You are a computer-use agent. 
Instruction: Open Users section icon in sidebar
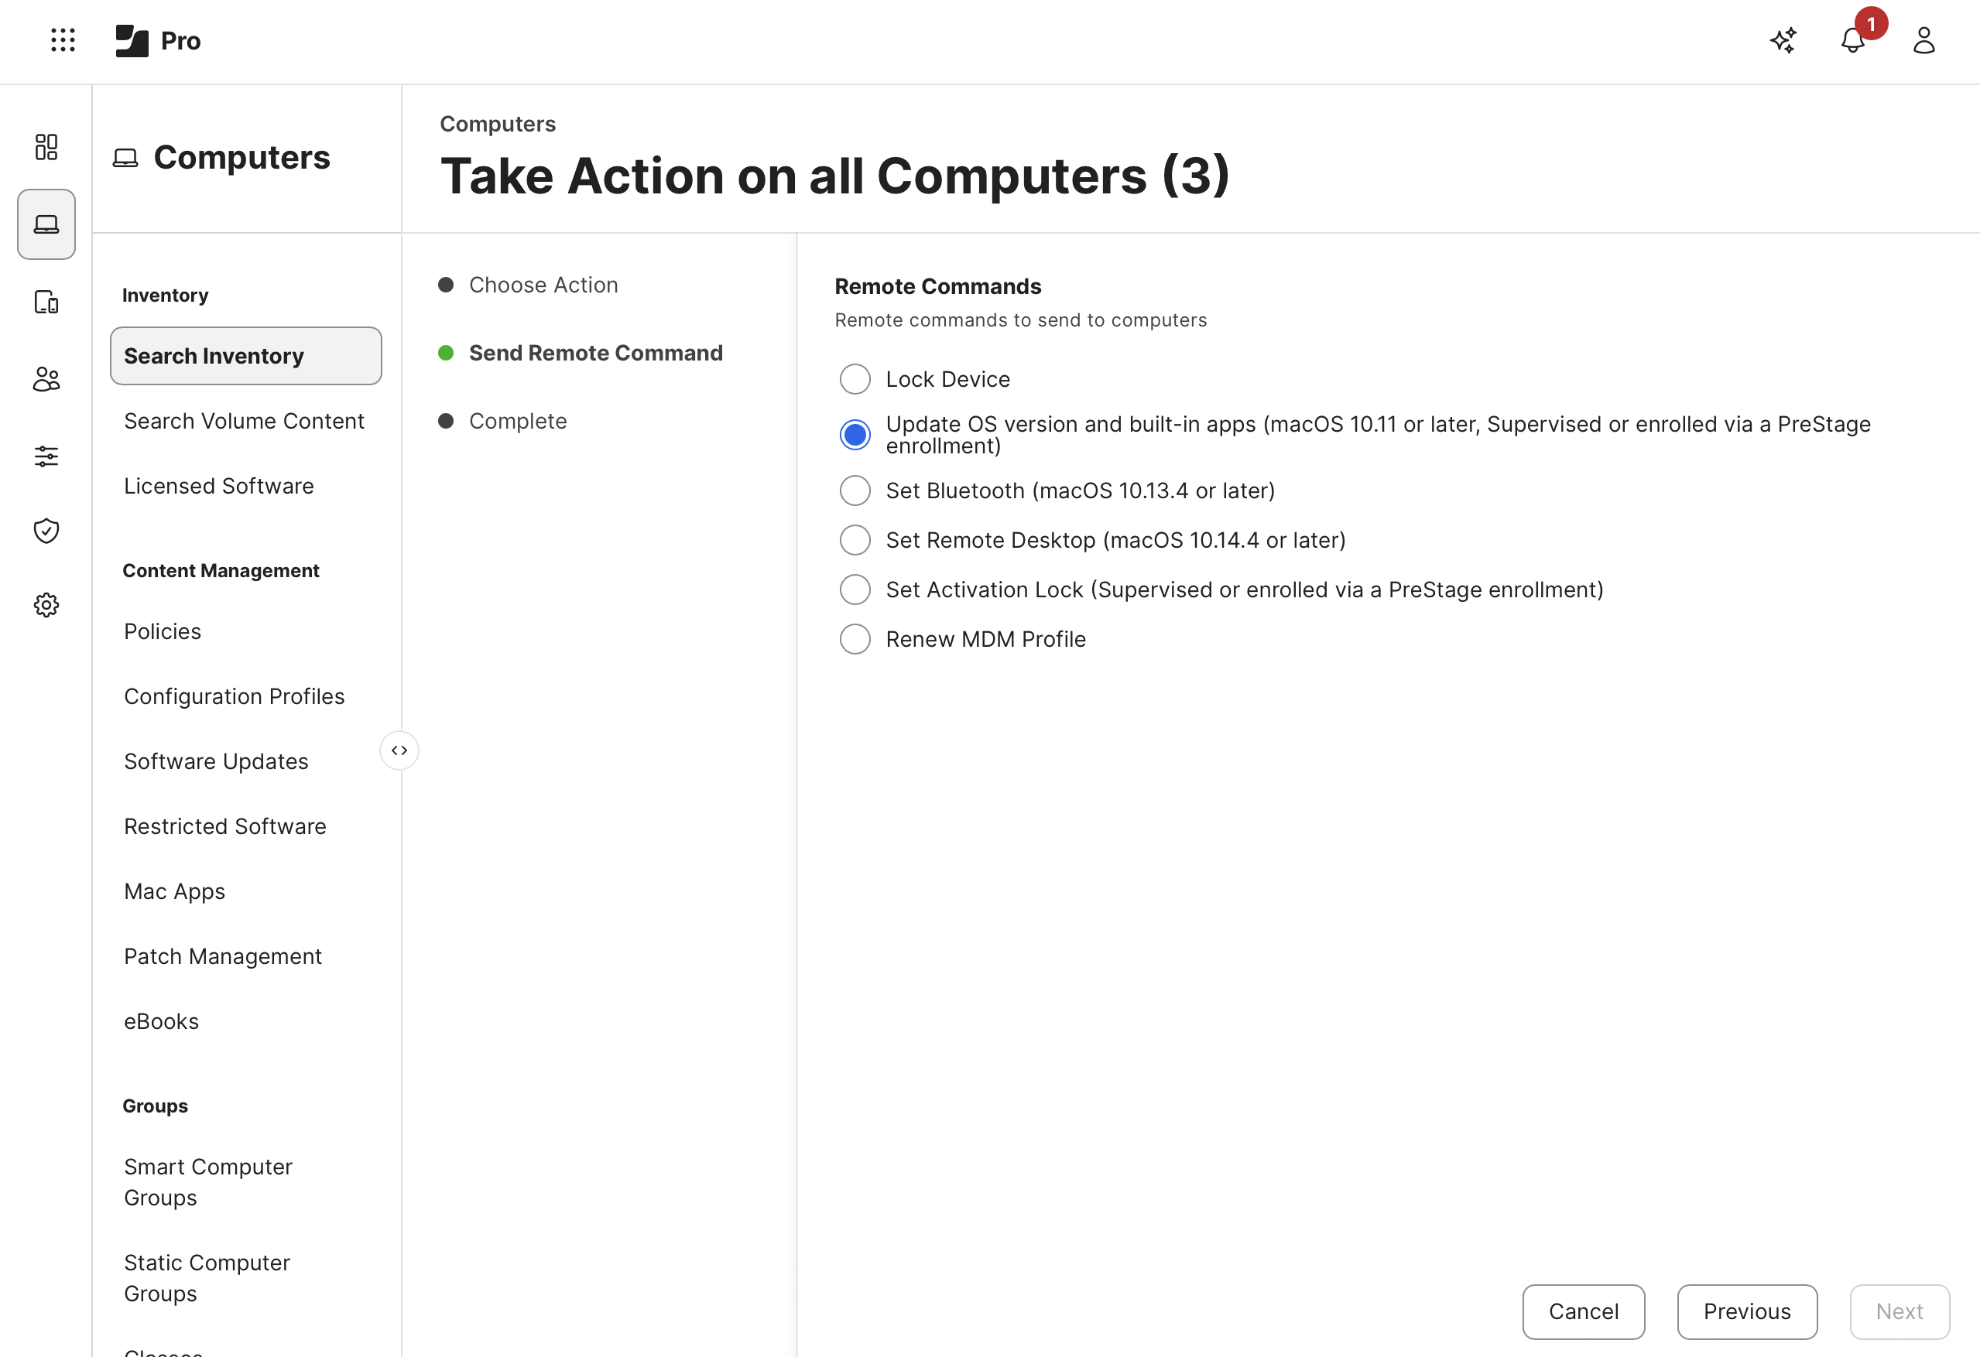[46, 379]
